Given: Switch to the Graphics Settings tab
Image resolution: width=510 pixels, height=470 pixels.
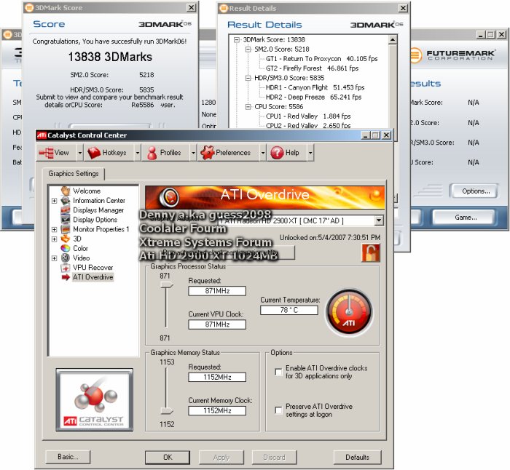Looking at the screenshot, I should coord(74,173).
